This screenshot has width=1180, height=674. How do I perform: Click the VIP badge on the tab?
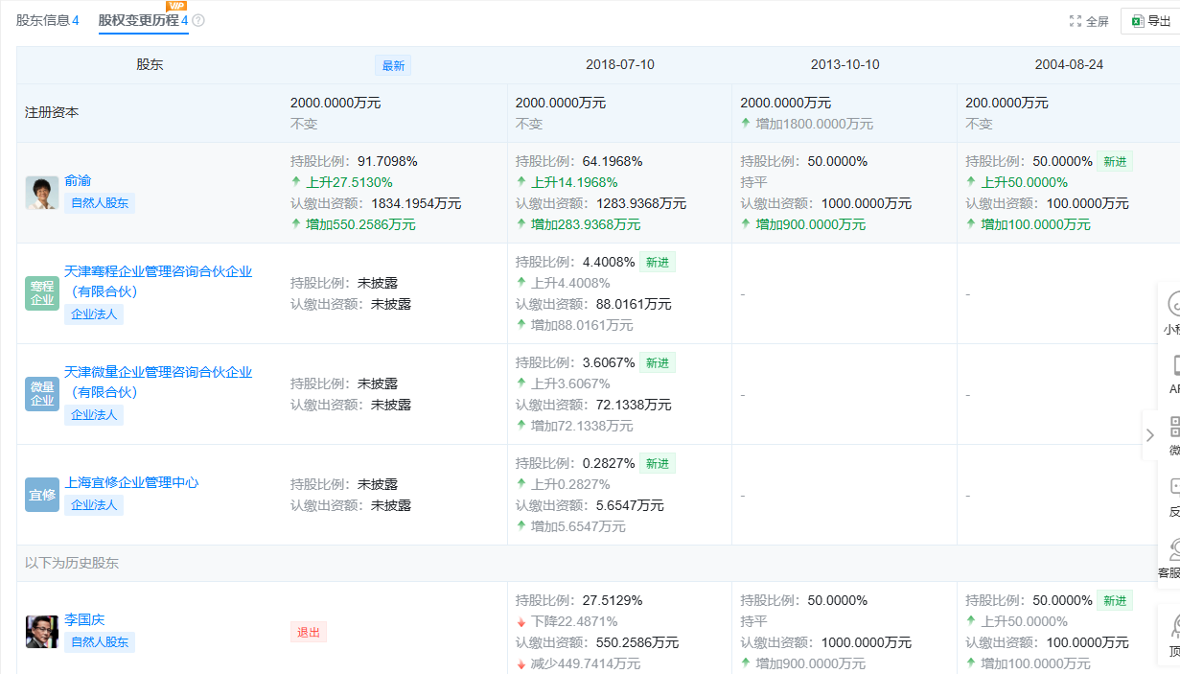coord(175,7)
